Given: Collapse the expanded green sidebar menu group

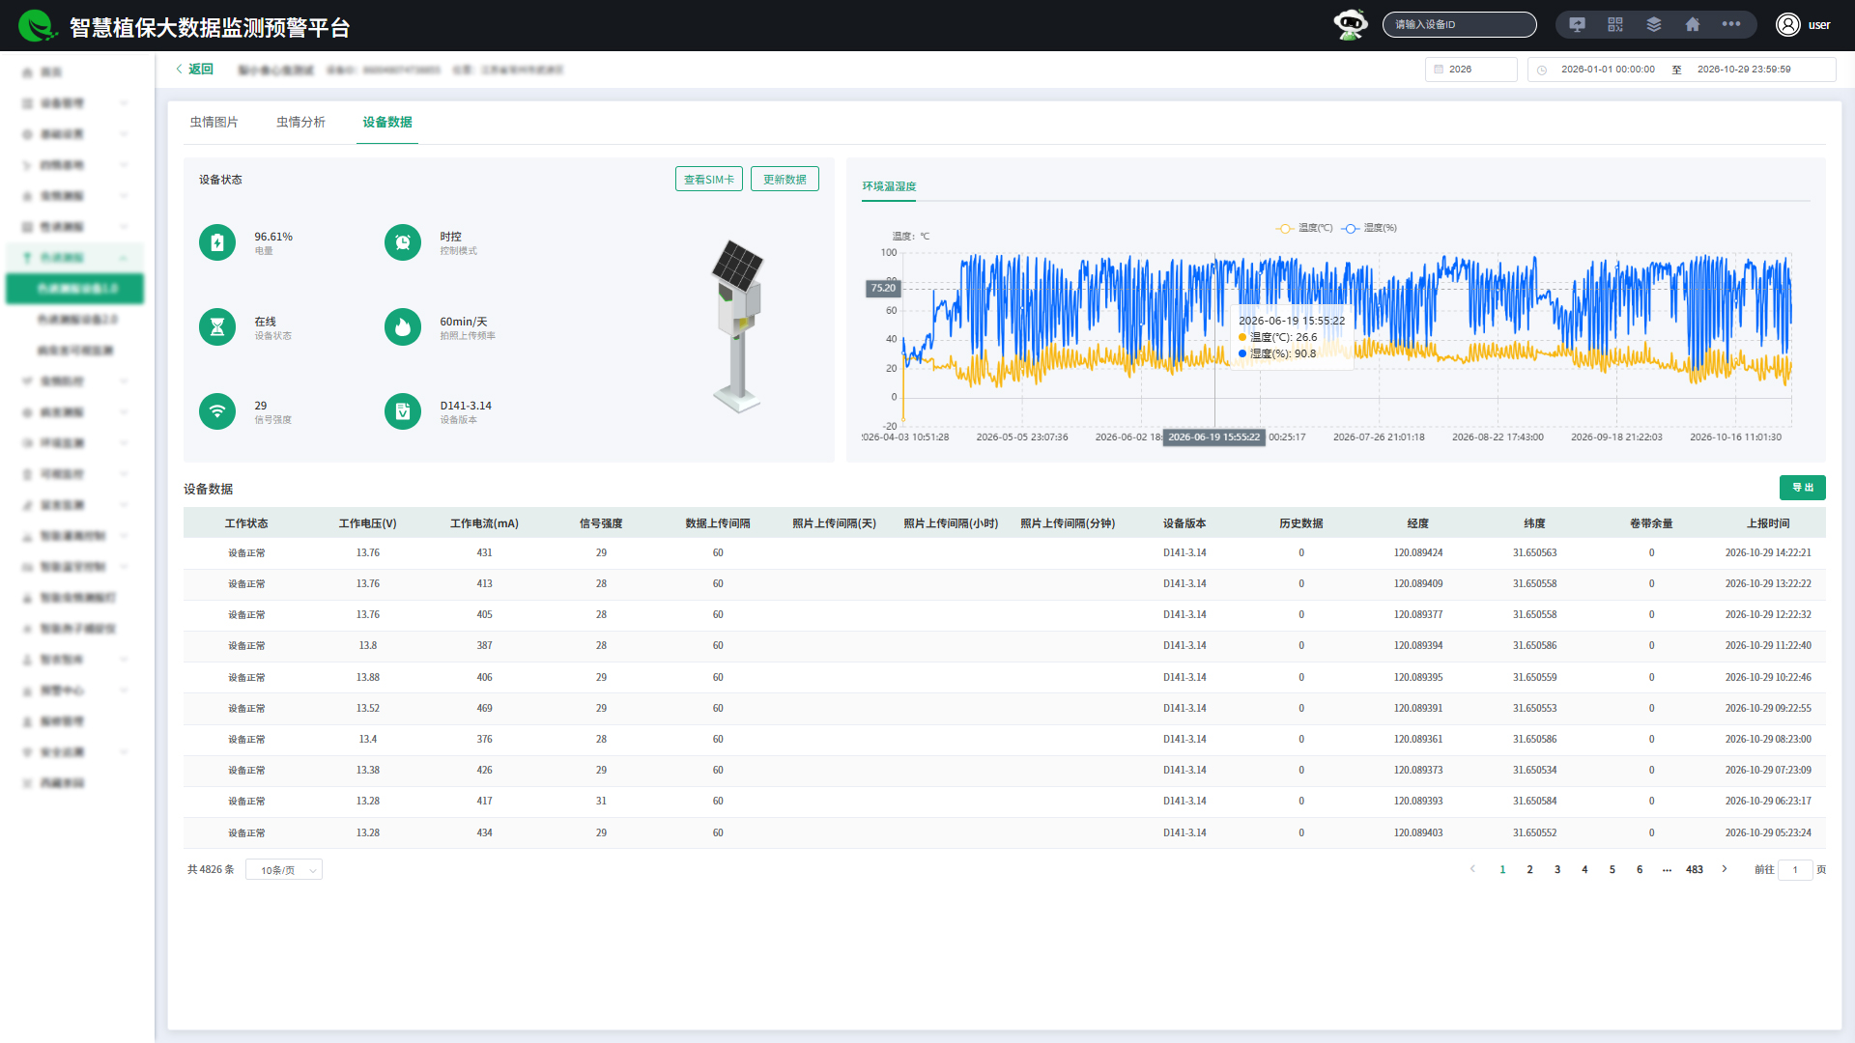Looking at the screenshot, I should (x=75, y=258).
